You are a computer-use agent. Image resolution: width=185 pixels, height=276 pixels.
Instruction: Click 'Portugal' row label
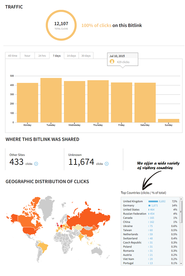[128, 263]
